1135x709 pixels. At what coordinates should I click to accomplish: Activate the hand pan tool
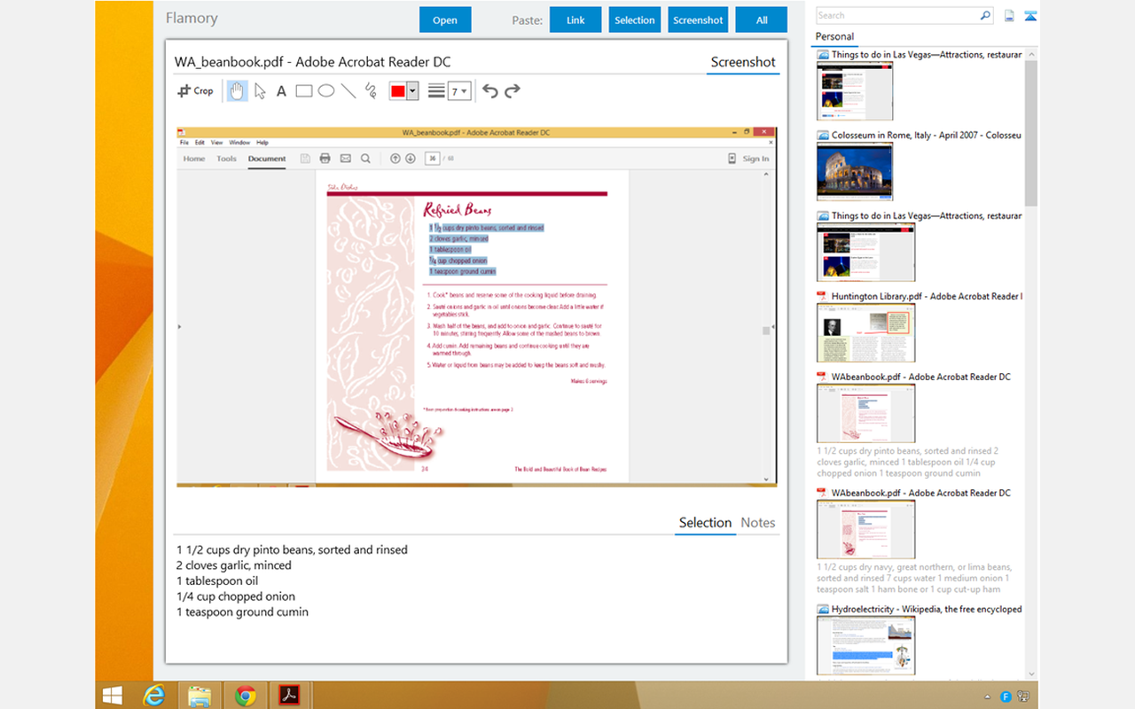pos(237,90)
